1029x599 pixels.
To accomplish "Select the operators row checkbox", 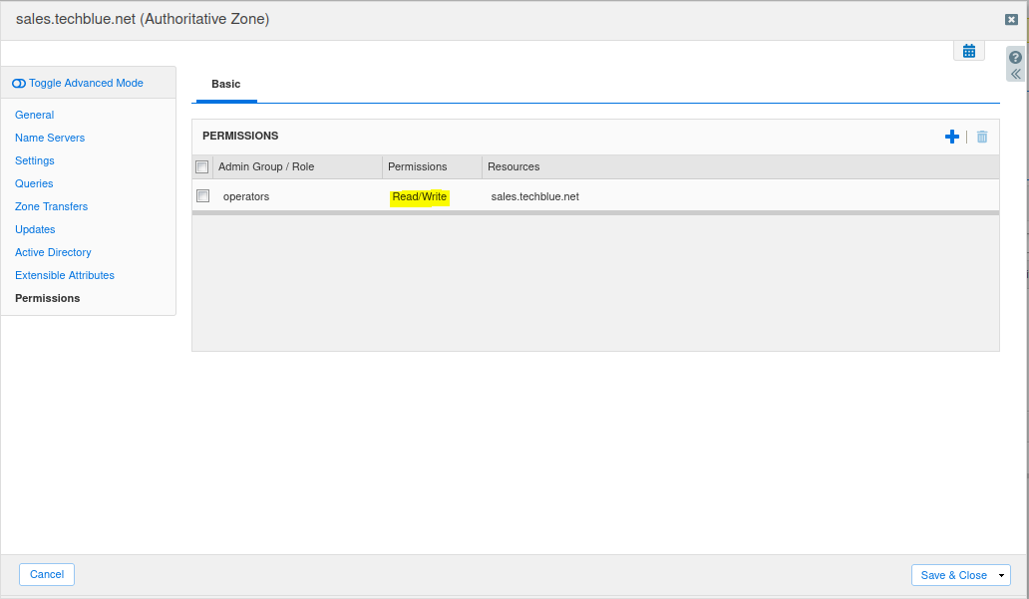I will point(203,196).
